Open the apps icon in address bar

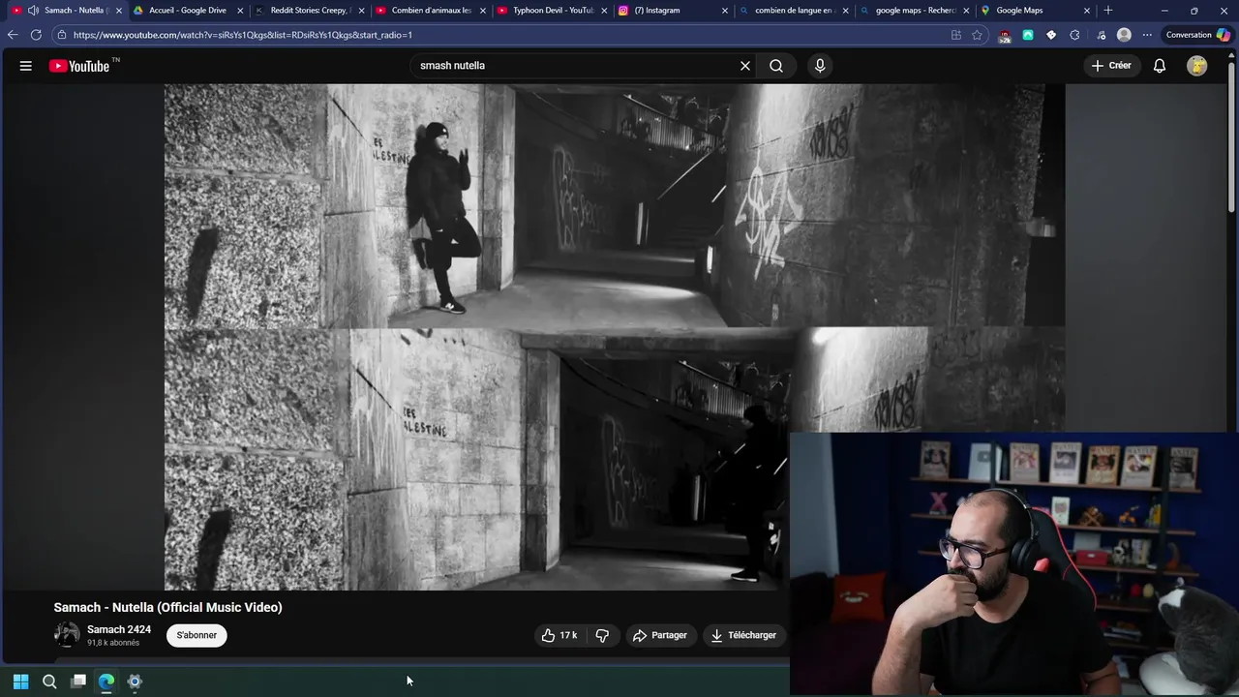pos(956,35)
